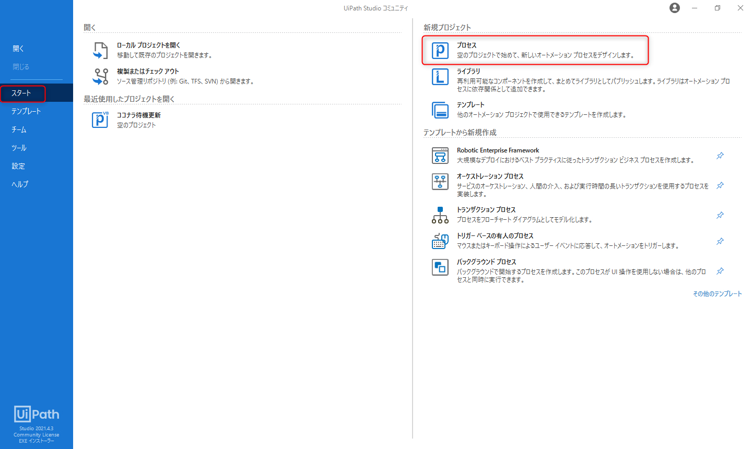This screenshot has height=449, width=752.
Task: Click the トランザクション プロセス flowchart icon
Action: point(440,215)
